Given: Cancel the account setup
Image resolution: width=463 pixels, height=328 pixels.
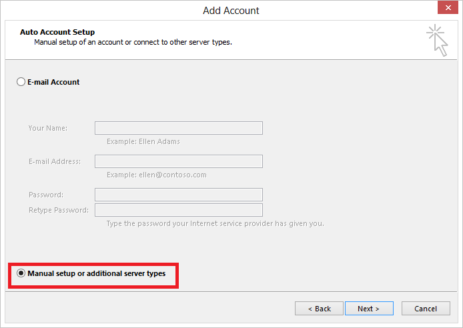Looking at the screenshot, I should coord(425,309).
